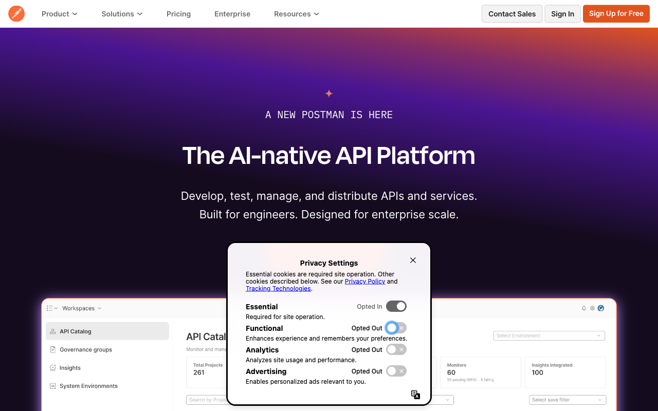Turn on the Analytics cookies switch

click(x=396, y=349)
